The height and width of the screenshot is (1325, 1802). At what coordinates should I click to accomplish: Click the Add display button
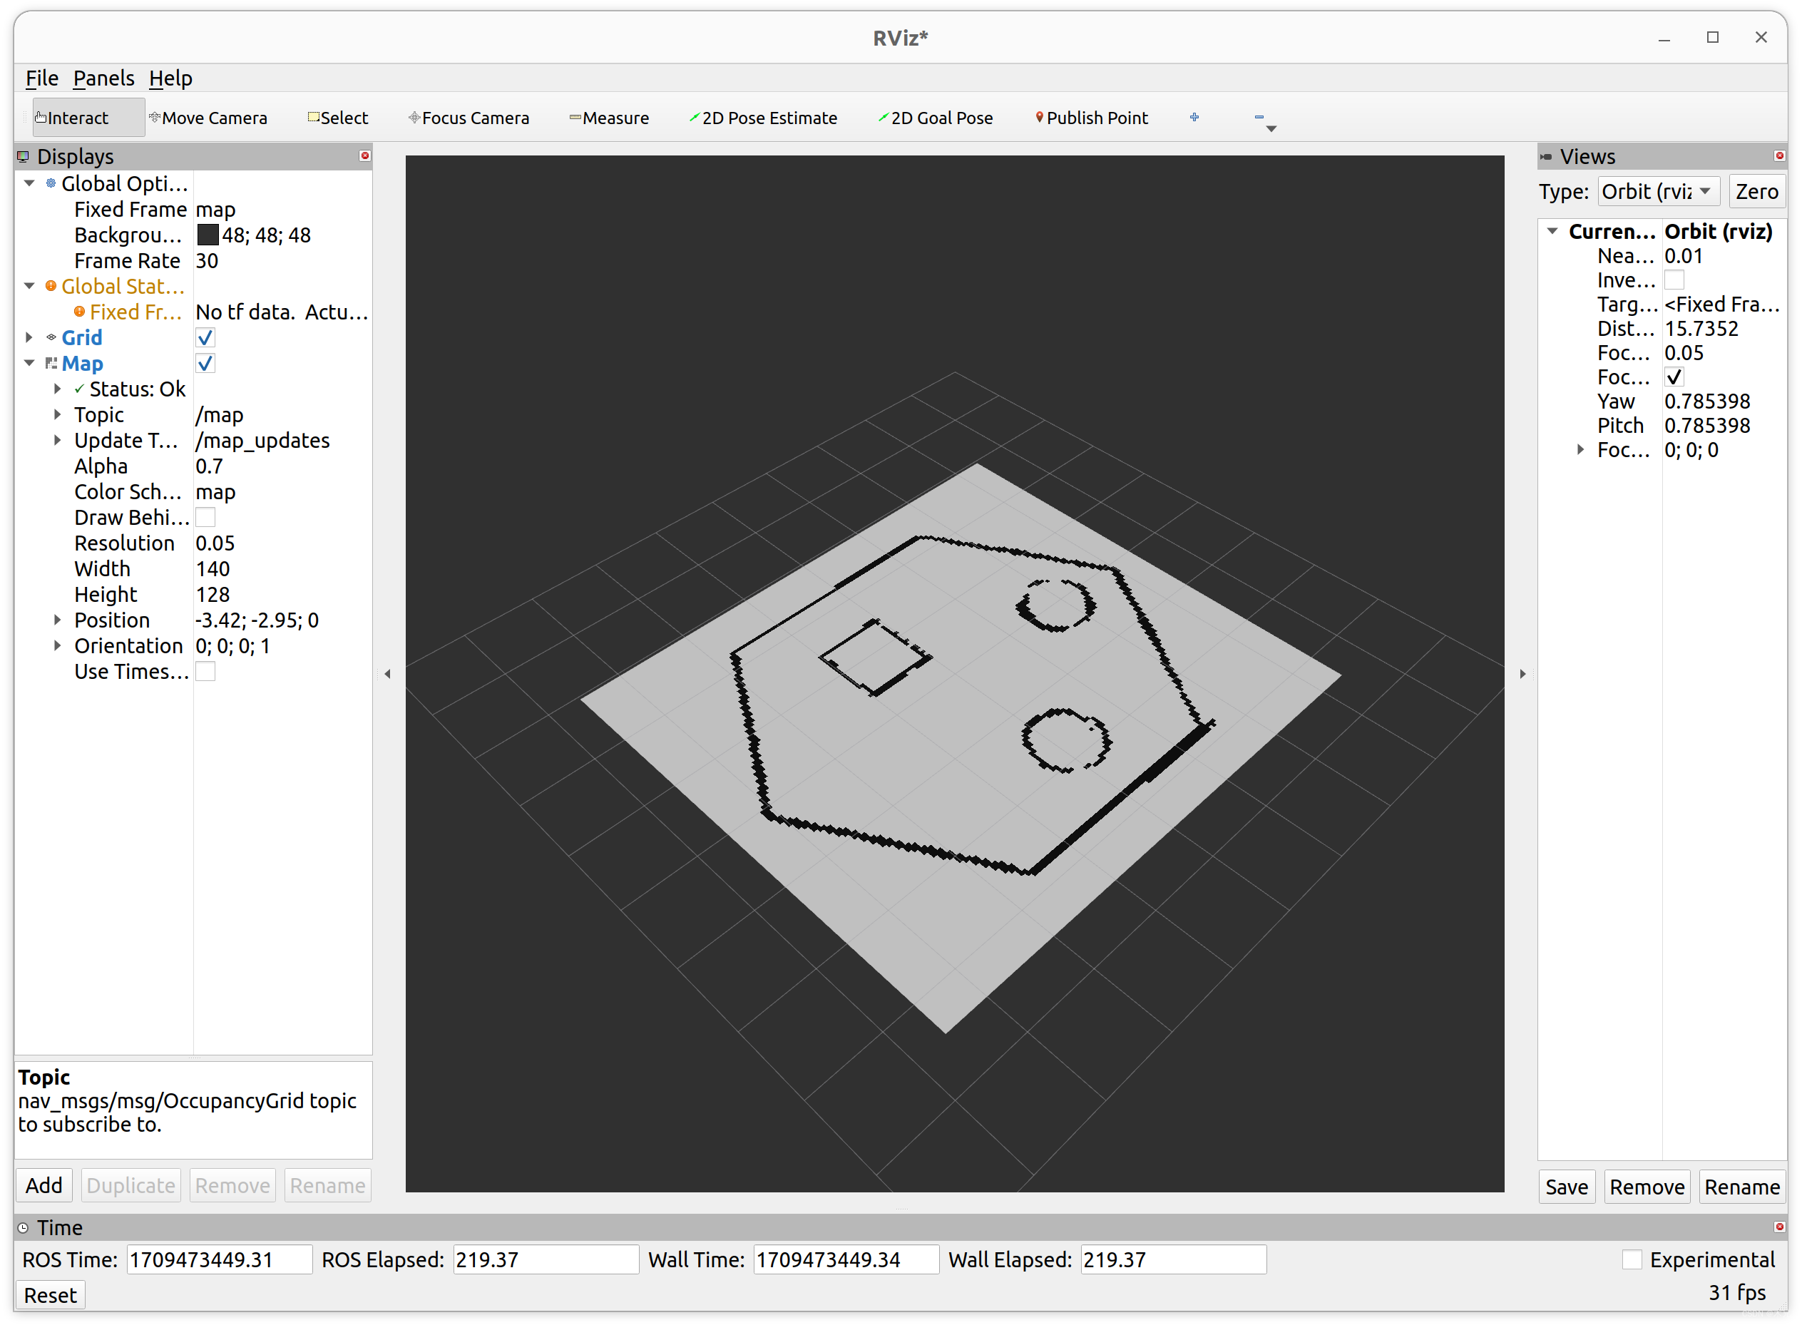[x=43, y=1185]
